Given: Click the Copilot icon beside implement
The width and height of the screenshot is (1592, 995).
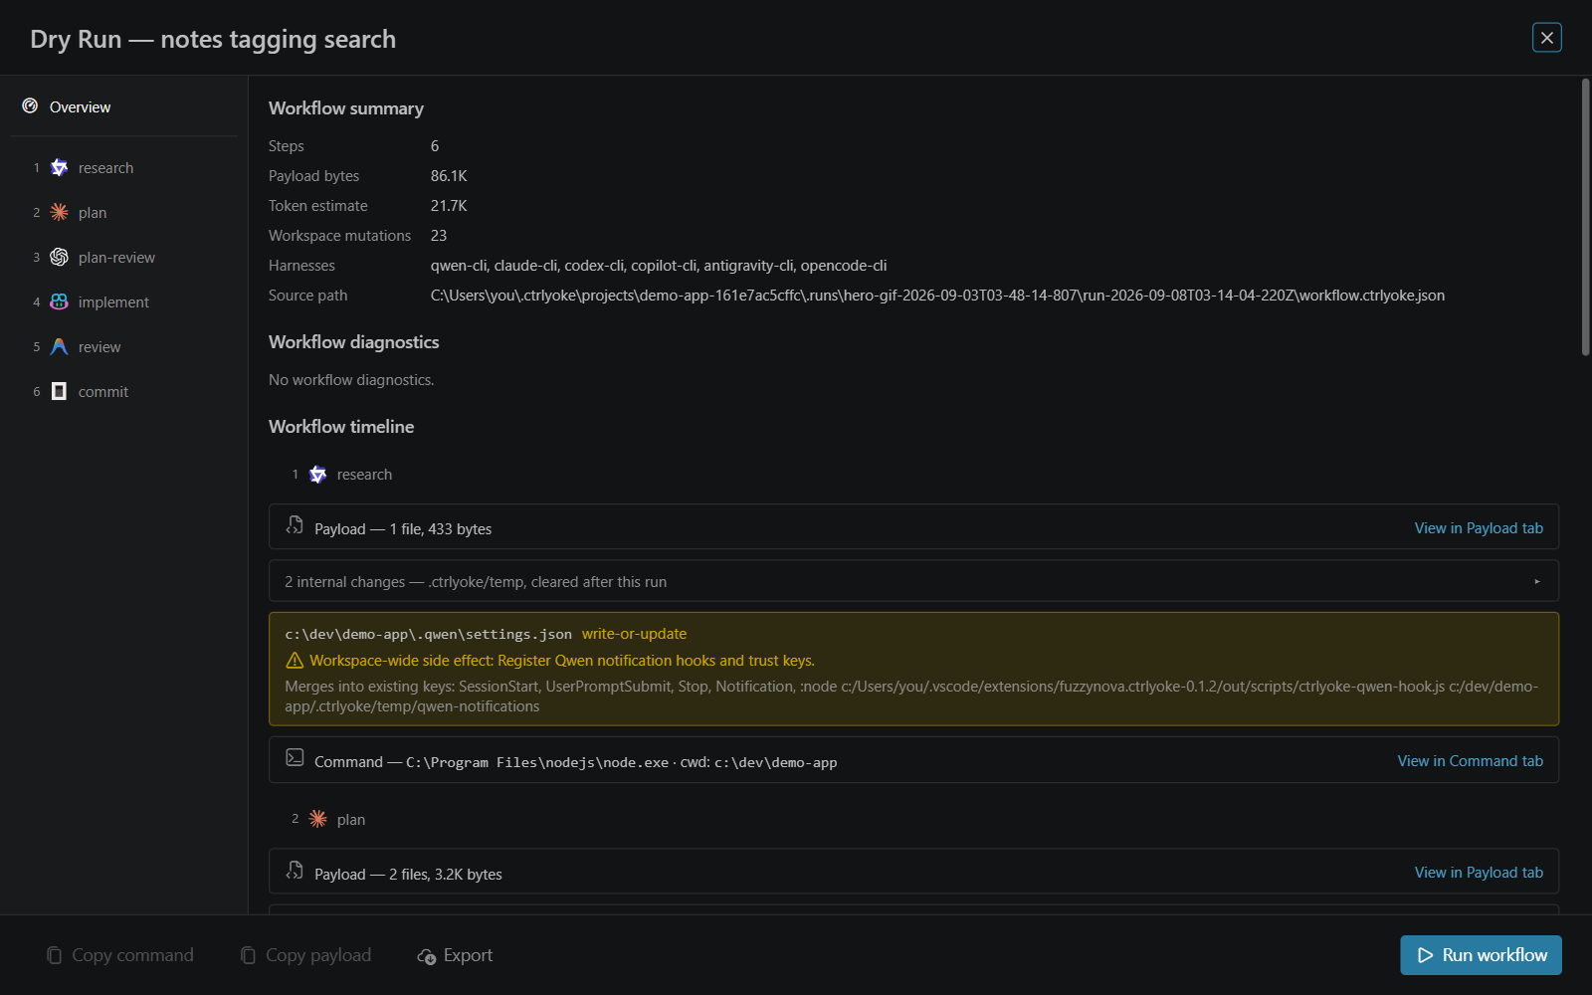Looking at the screenshot, I should point(60,302).
